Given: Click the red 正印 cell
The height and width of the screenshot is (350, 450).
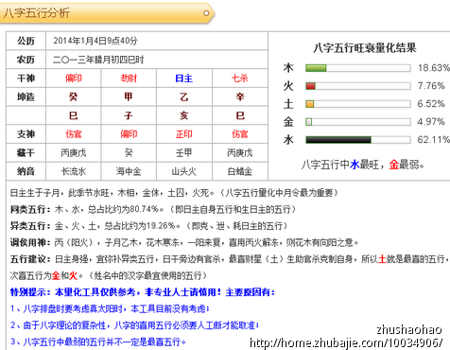Looking at the screenshot, I should coord(184,134).
